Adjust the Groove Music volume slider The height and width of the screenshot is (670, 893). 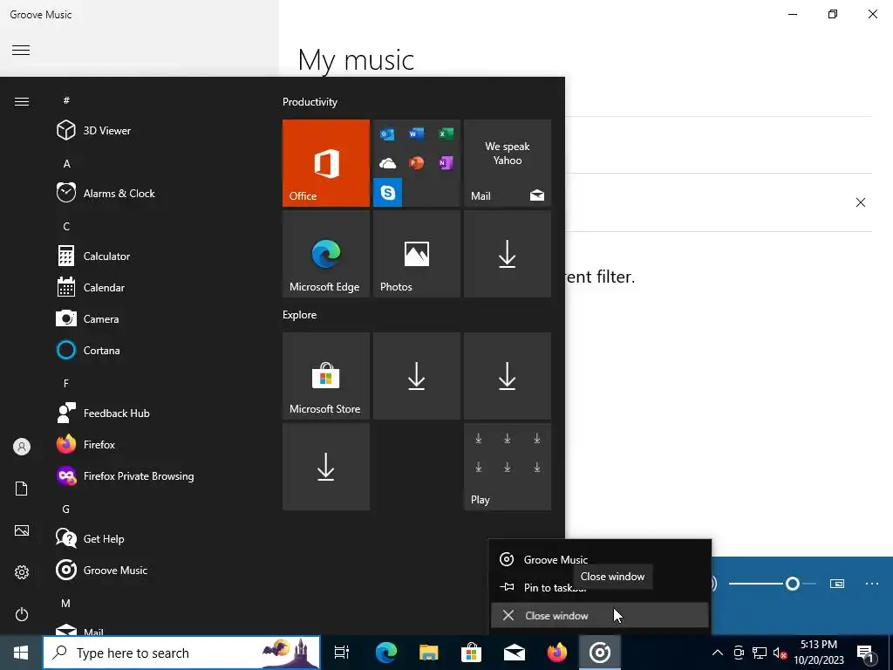773,584
